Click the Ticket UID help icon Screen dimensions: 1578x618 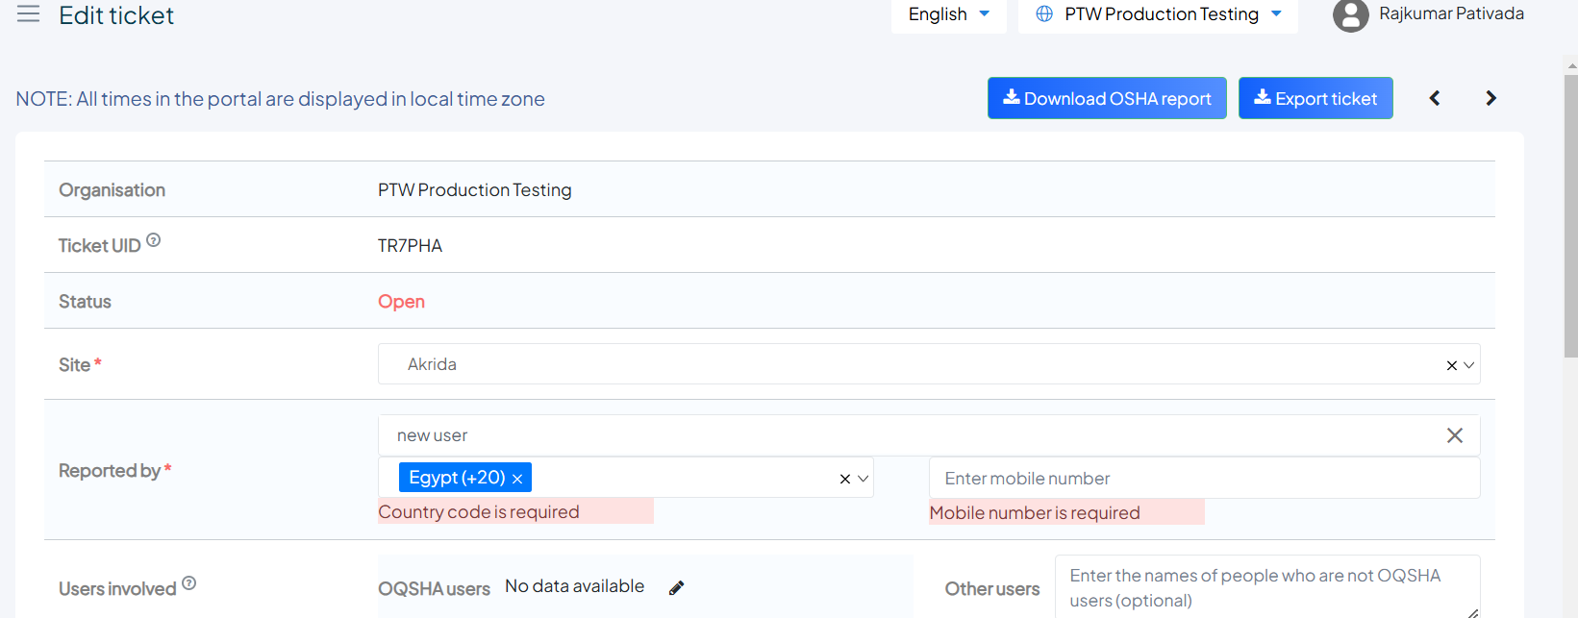pyautogui.click(x=153, y=240)
